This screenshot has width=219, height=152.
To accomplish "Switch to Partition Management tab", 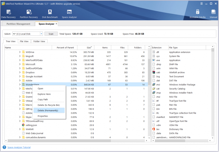I will (18, 24).
